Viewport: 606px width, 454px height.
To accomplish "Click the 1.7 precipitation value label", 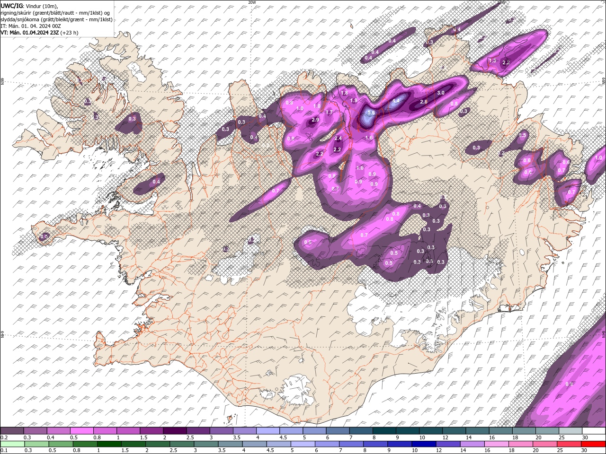I will click(x=329, y=112).
